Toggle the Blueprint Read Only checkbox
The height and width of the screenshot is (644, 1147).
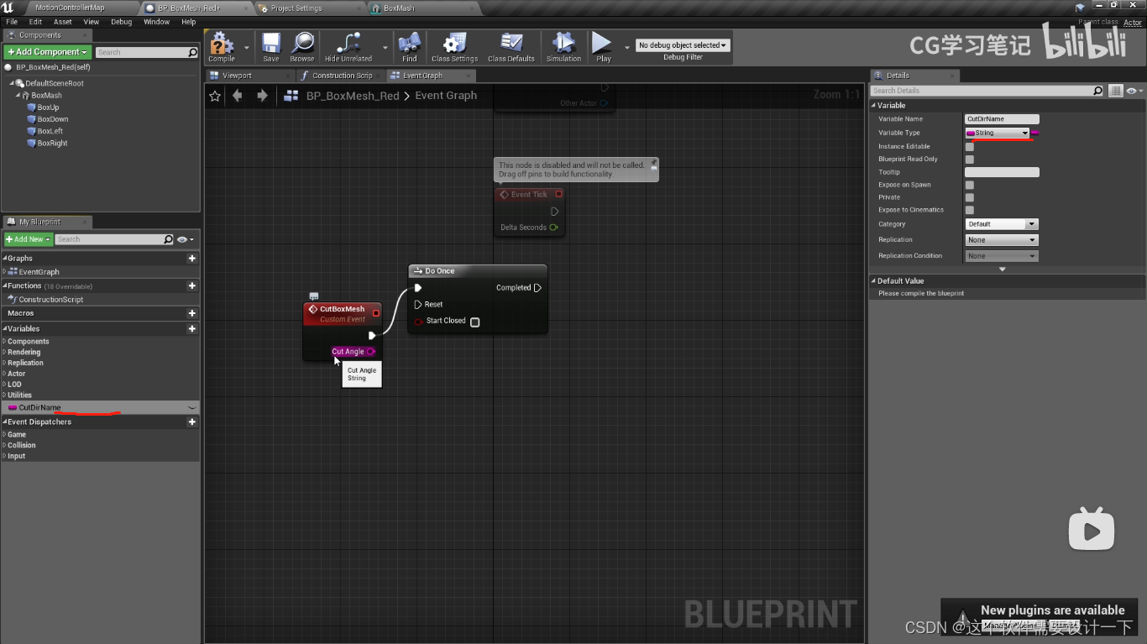[x=970, y=160]
